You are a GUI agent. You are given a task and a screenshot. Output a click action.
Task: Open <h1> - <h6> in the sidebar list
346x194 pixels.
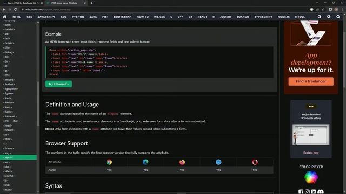(x=11, y=121)
